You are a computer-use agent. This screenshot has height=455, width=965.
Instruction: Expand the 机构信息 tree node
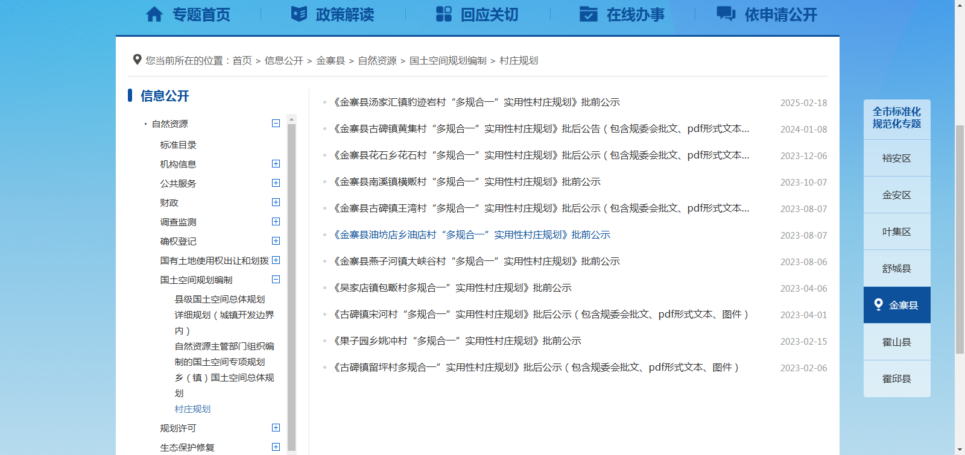pos(276,164)
